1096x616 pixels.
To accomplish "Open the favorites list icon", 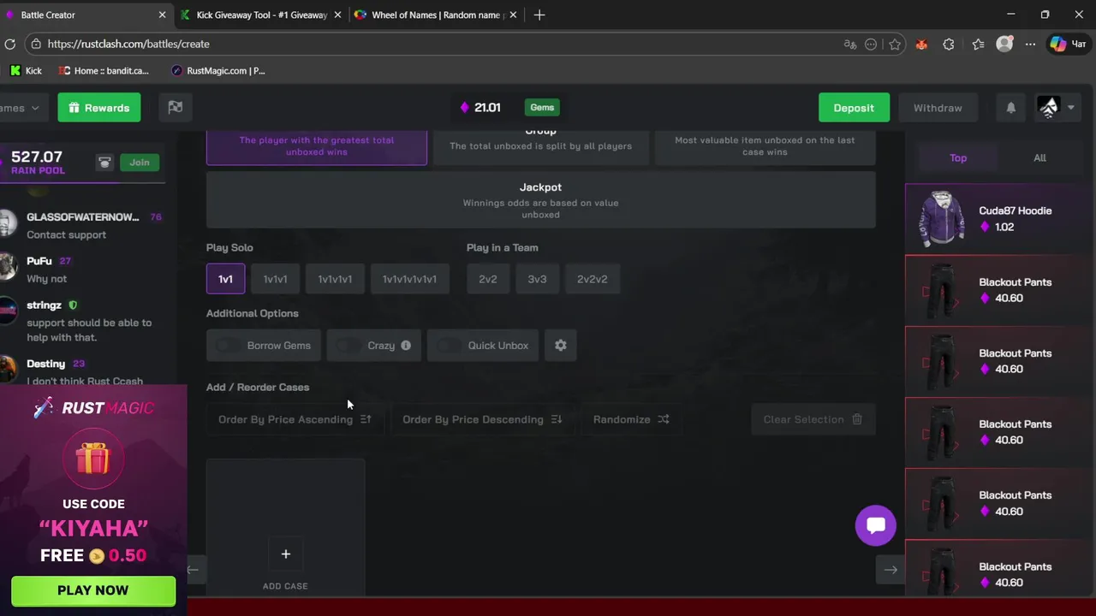I will coord(978,44).
